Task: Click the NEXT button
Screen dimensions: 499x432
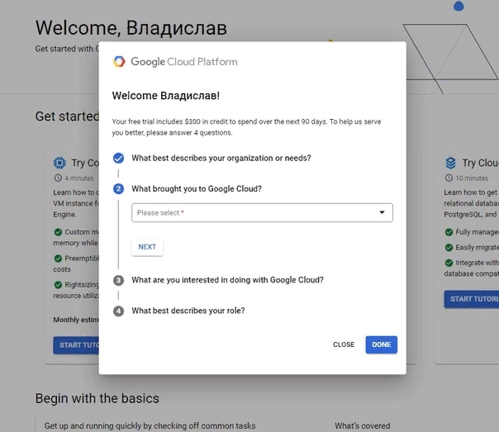Action: [x=147, y=247]
